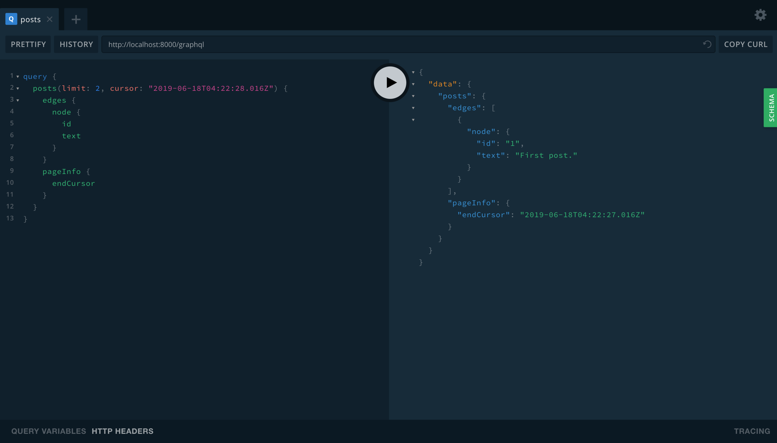Click the endCursor field in the query editor
This screenshot has width=777, height=443.
pyautogui.click(x=73, y=184)
